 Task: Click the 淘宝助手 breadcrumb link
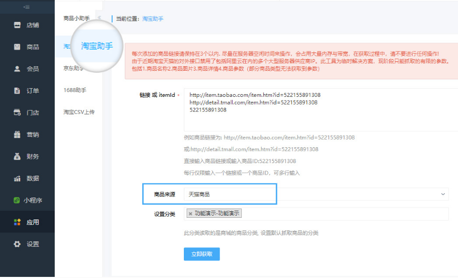click(x=153, y=19)
